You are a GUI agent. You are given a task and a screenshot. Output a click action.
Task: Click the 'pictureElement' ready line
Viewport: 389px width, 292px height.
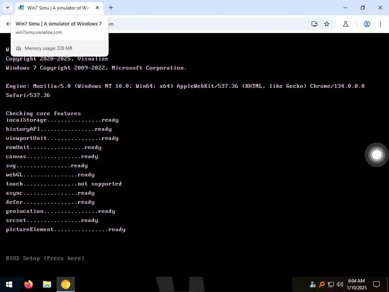pyautogui.click(x=65, y=229)
